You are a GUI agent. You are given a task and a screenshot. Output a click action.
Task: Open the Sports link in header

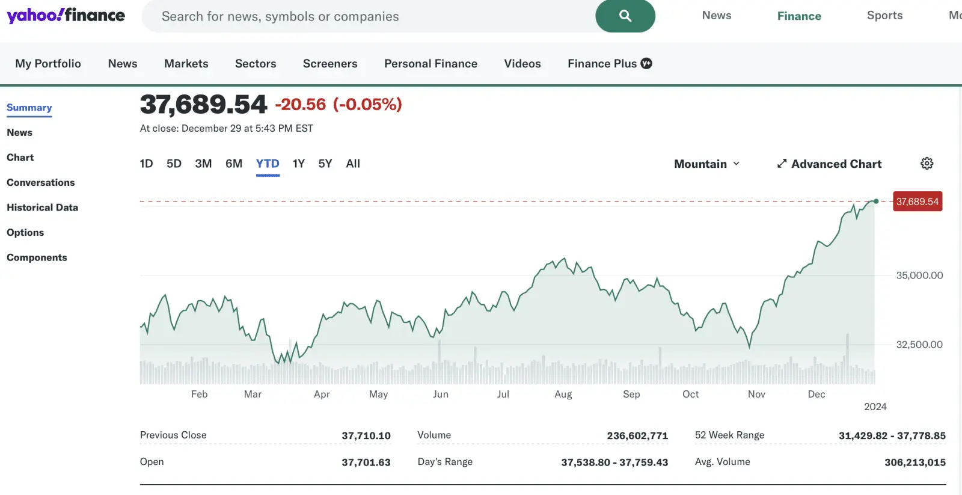[884, 16]
